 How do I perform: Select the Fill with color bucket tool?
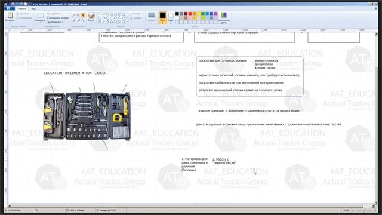point(78,16)
